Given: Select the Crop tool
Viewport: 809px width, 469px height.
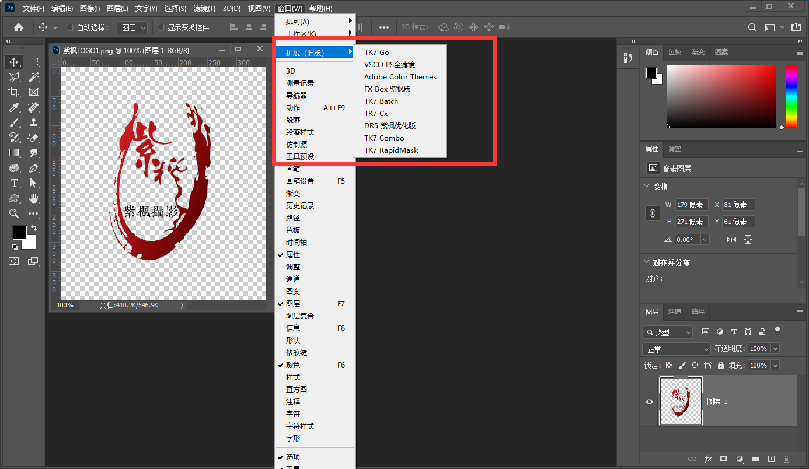Looking at the screenshot, I should (x=14, y=92).
